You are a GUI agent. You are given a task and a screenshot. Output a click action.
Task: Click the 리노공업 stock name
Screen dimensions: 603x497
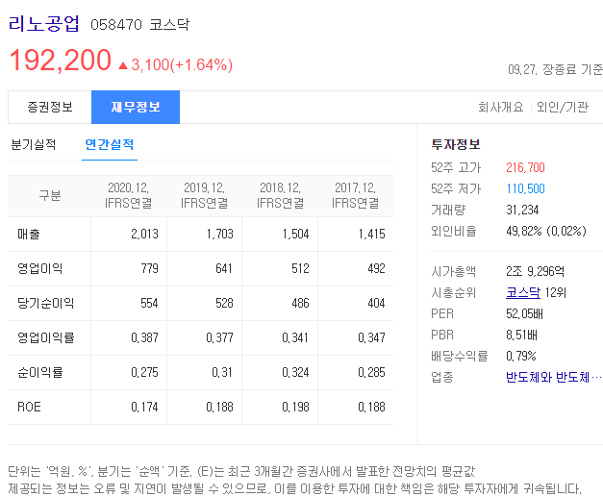tap(44, 24)
